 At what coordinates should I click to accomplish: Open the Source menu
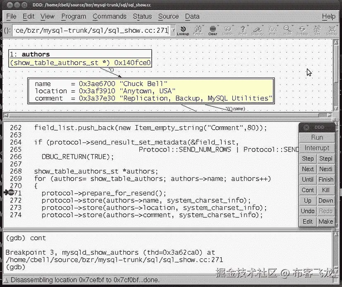pos(168,17)
